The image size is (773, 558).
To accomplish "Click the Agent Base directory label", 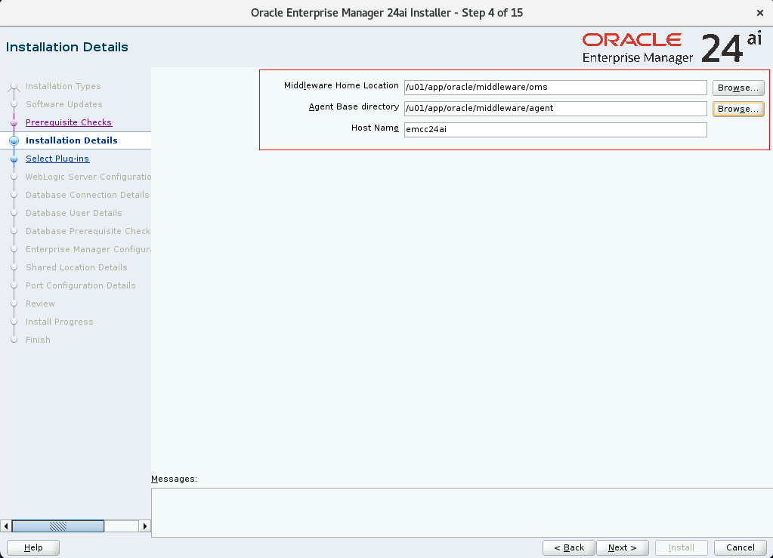I will (354, 107).
